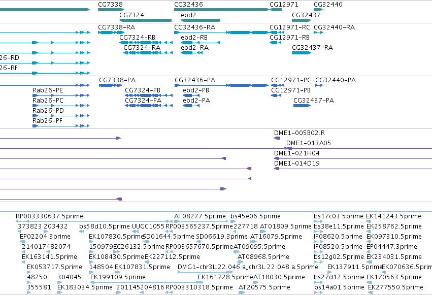
Task: Select the bs58d10.5prime EST label
Action: click(105, 226)
